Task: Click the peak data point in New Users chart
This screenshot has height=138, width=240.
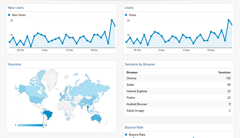Action: (x=111, y=20)
